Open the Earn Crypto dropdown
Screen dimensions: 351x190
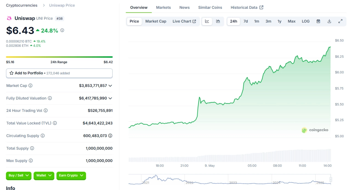(71, 176)
